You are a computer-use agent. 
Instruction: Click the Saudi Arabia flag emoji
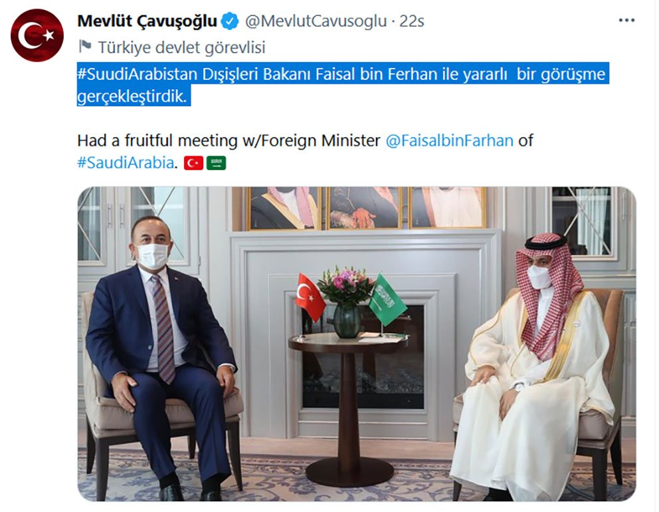point(216,163)
